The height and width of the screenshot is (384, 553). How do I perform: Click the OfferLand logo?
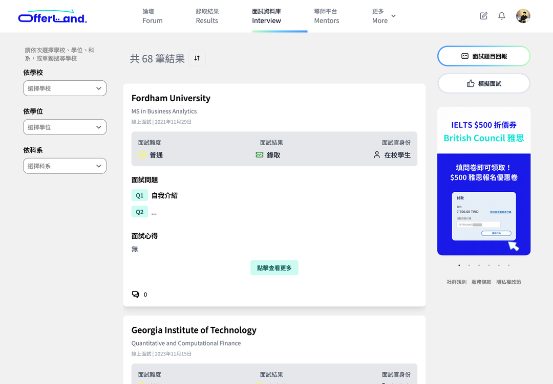[53, 16]
